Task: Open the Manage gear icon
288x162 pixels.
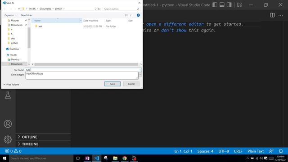Action: (8, 139)
